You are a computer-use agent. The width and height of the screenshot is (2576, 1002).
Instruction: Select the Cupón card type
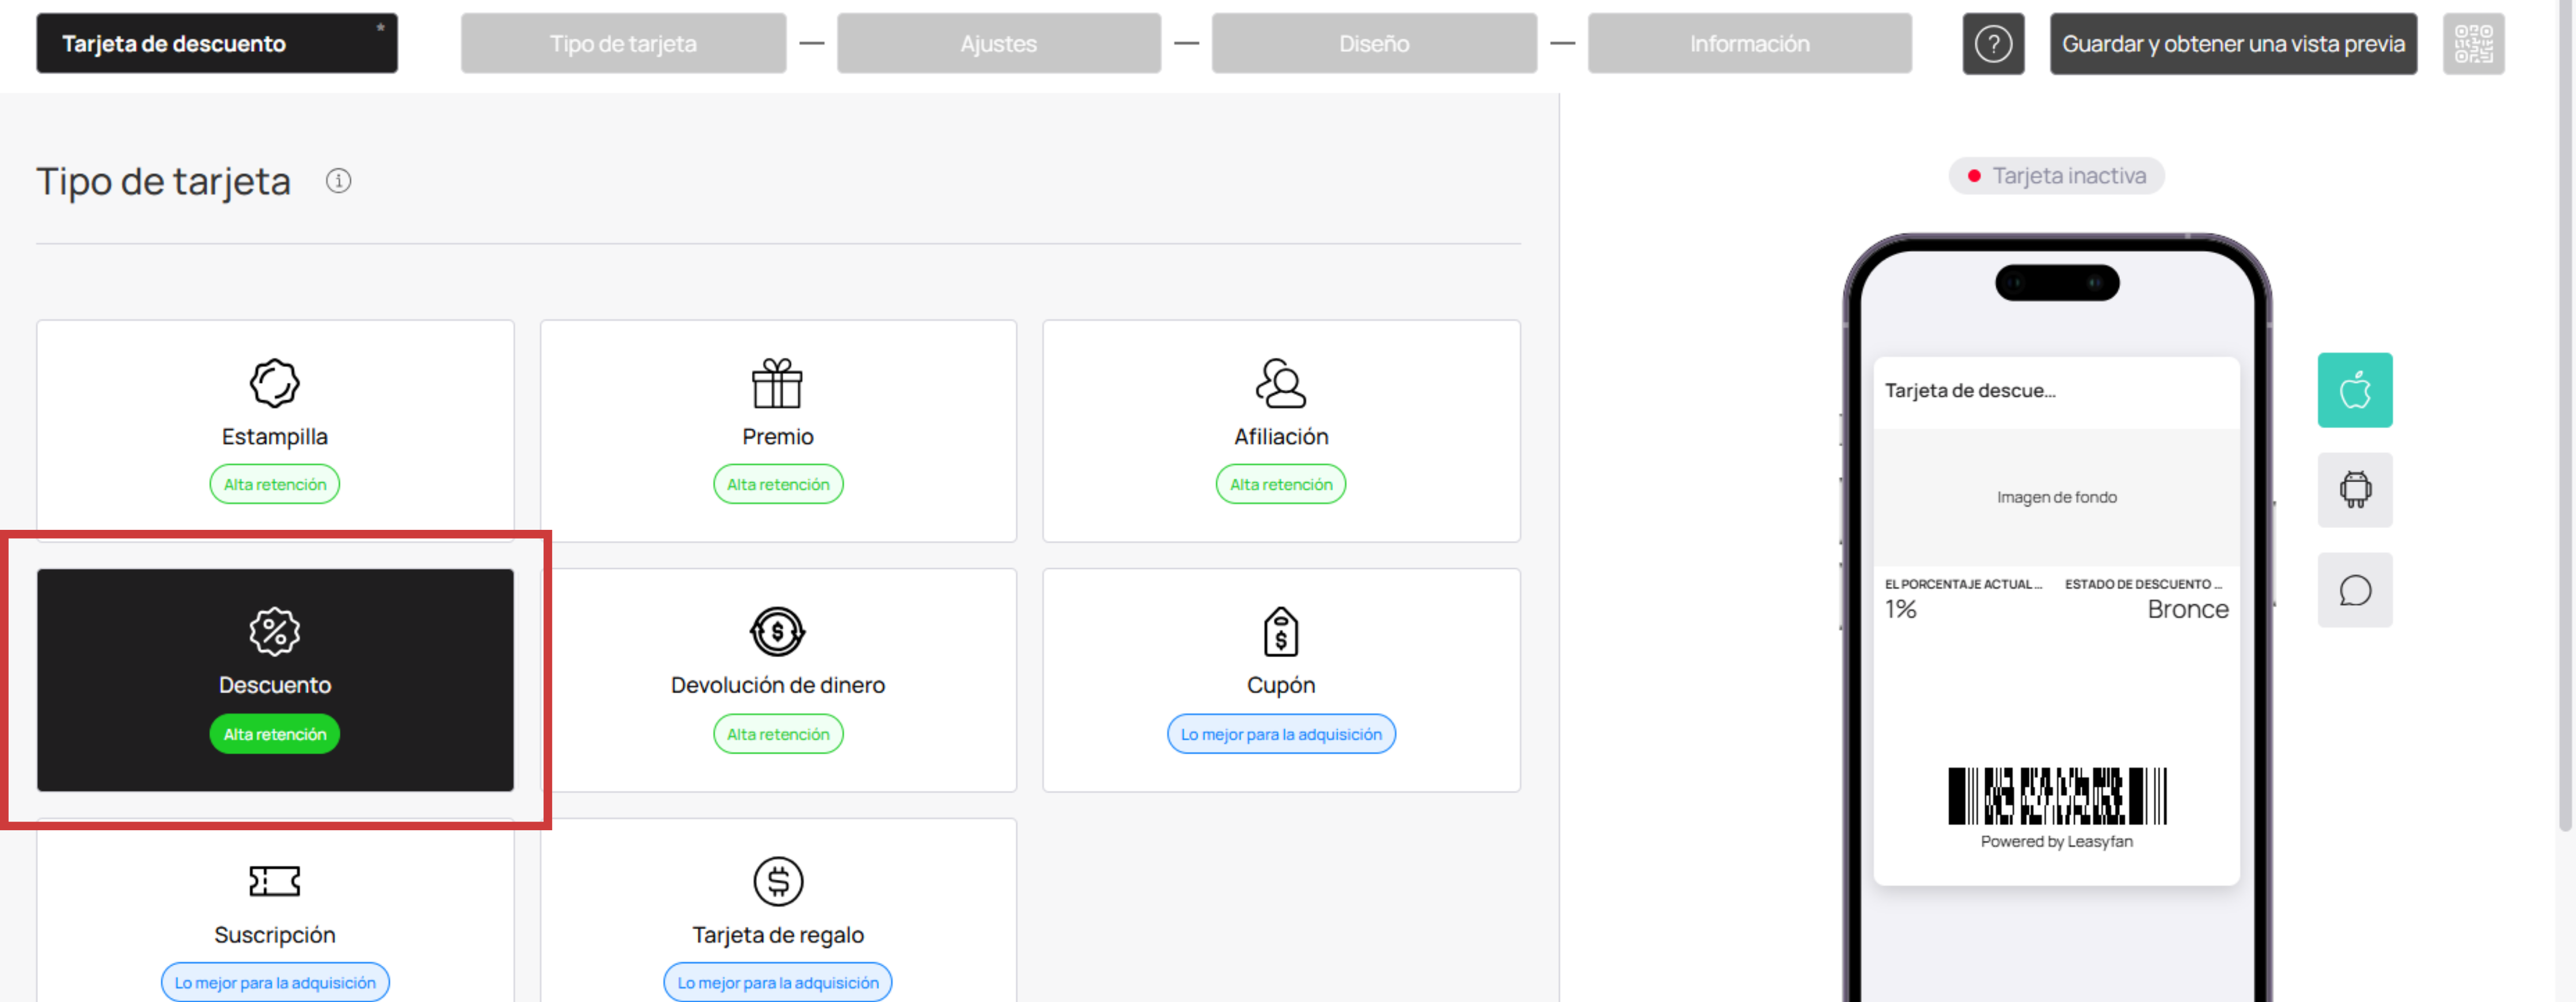point(1281,680)
